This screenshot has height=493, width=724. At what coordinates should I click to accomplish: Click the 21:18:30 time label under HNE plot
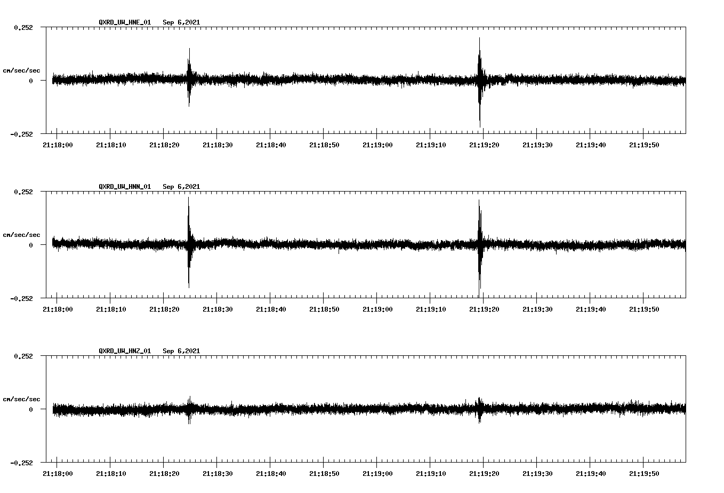click(218, 145)
